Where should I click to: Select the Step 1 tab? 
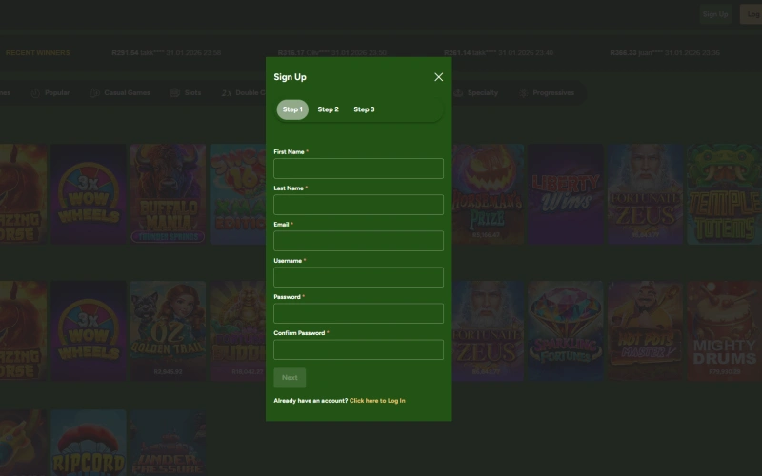pyautogui.click(x=292, y=109)
